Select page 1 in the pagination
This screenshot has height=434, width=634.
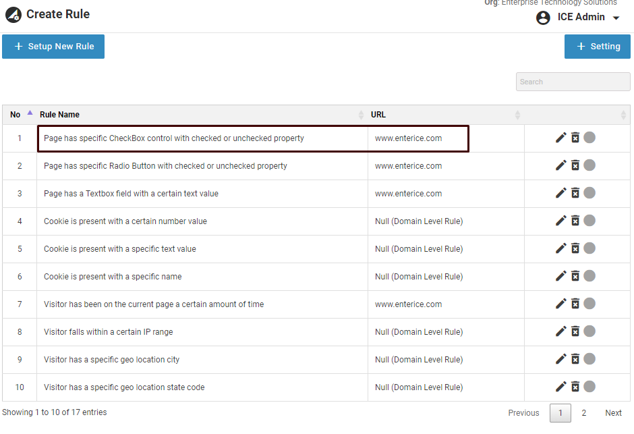pyautogui.click(x=560, y=413)
